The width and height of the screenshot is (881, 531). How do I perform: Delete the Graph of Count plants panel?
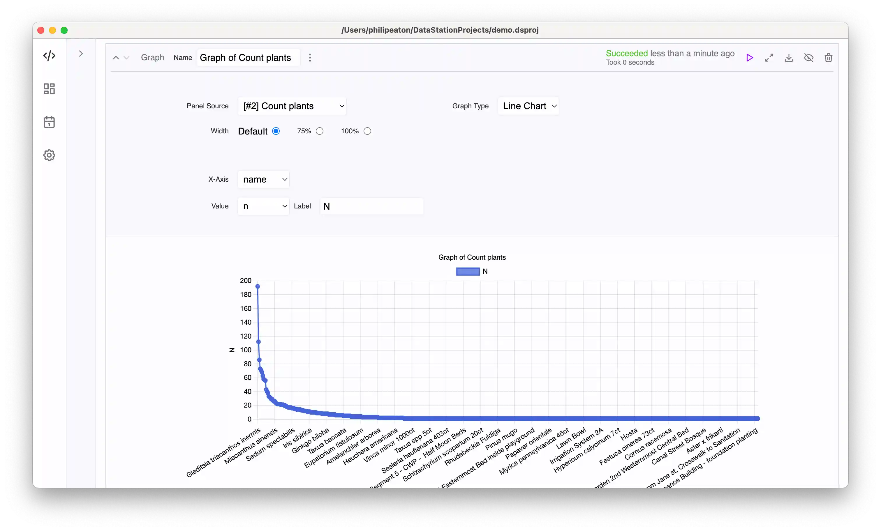click(829, 58)
